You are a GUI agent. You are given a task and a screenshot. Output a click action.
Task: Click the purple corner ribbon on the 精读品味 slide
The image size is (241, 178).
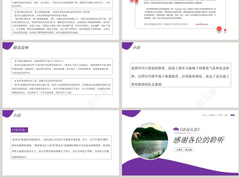(6, 46)
